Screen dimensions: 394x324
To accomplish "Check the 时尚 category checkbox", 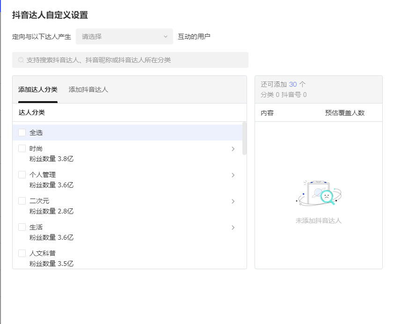I will [22, 148].
